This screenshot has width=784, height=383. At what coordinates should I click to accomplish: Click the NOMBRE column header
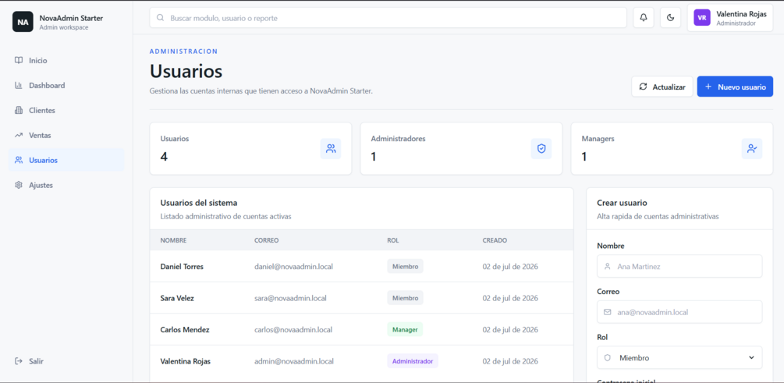pyautogui.click(x=173, y=240)
